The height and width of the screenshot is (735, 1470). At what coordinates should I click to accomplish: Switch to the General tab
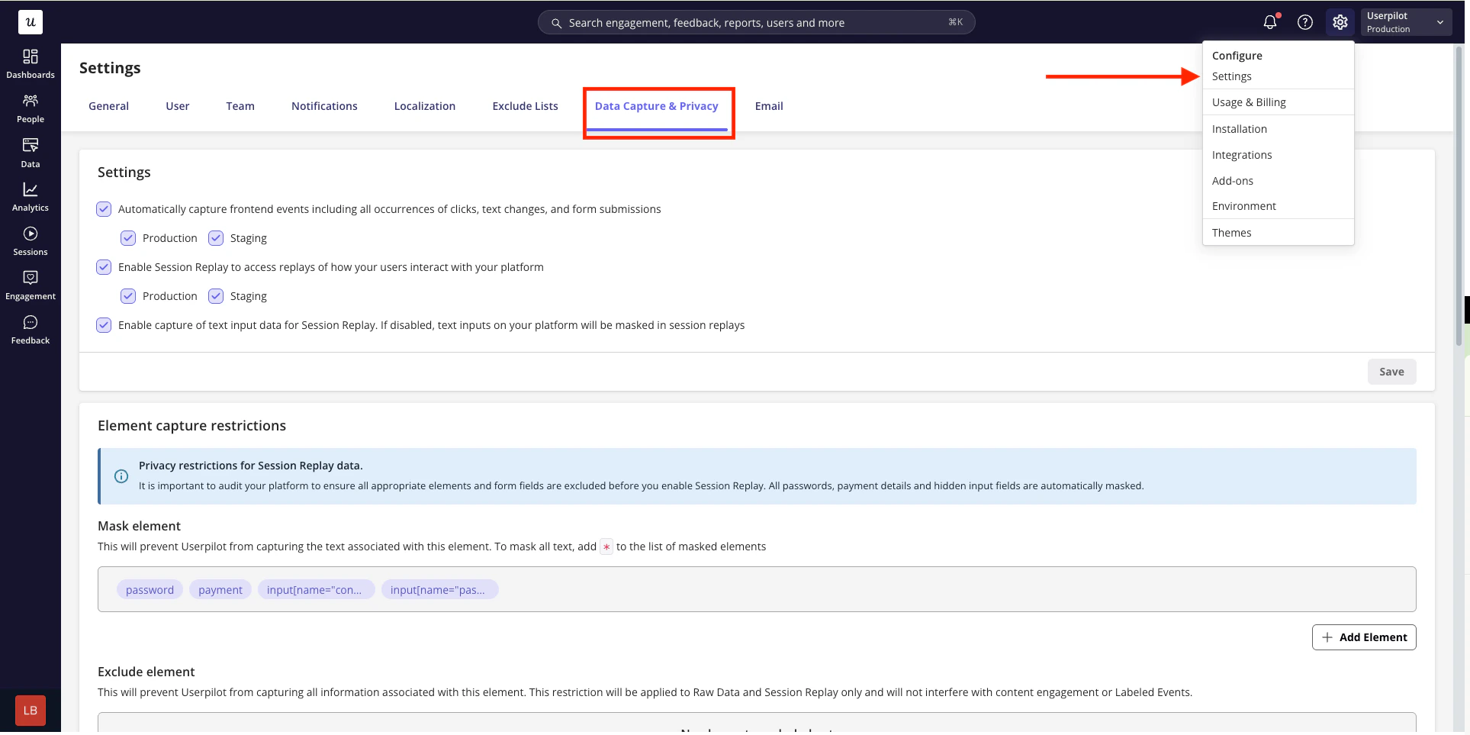click(108, 106)
